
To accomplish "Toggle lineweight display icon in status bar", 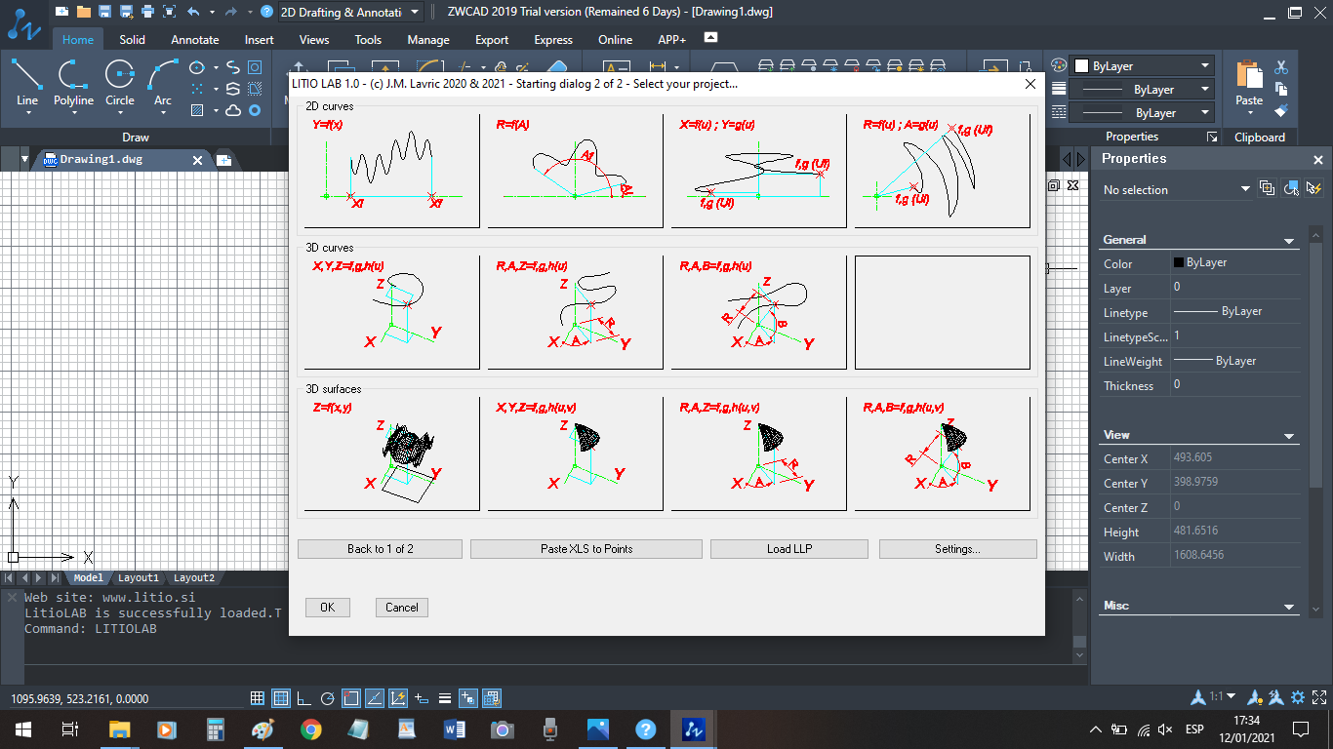I will point(445,698).
